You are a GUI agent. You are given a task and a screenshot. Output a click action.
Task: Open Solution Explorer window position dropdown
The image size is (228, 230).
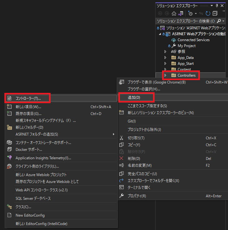point(212,6)
